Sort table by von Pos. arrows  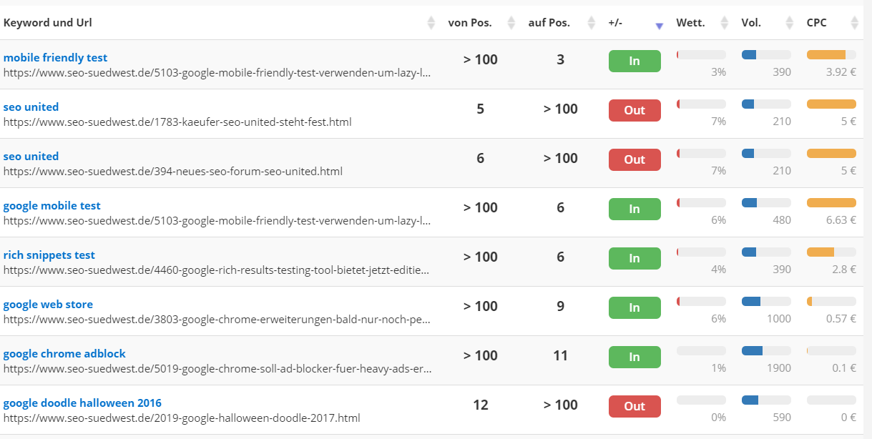pyautogui.click(x=511, y=23)
